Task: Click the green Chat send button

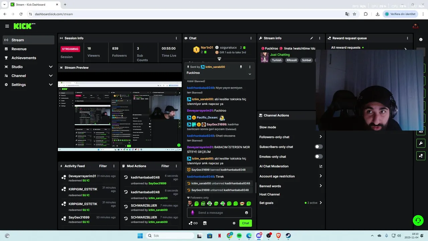Action: click(245, 223)
